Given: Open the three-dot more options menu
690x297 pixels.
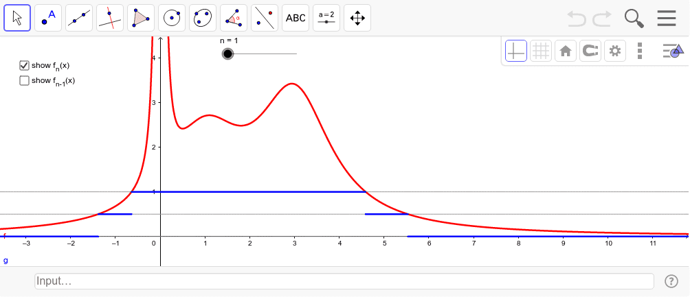Looking at the screenshot, I should click(x=640, y=51).
